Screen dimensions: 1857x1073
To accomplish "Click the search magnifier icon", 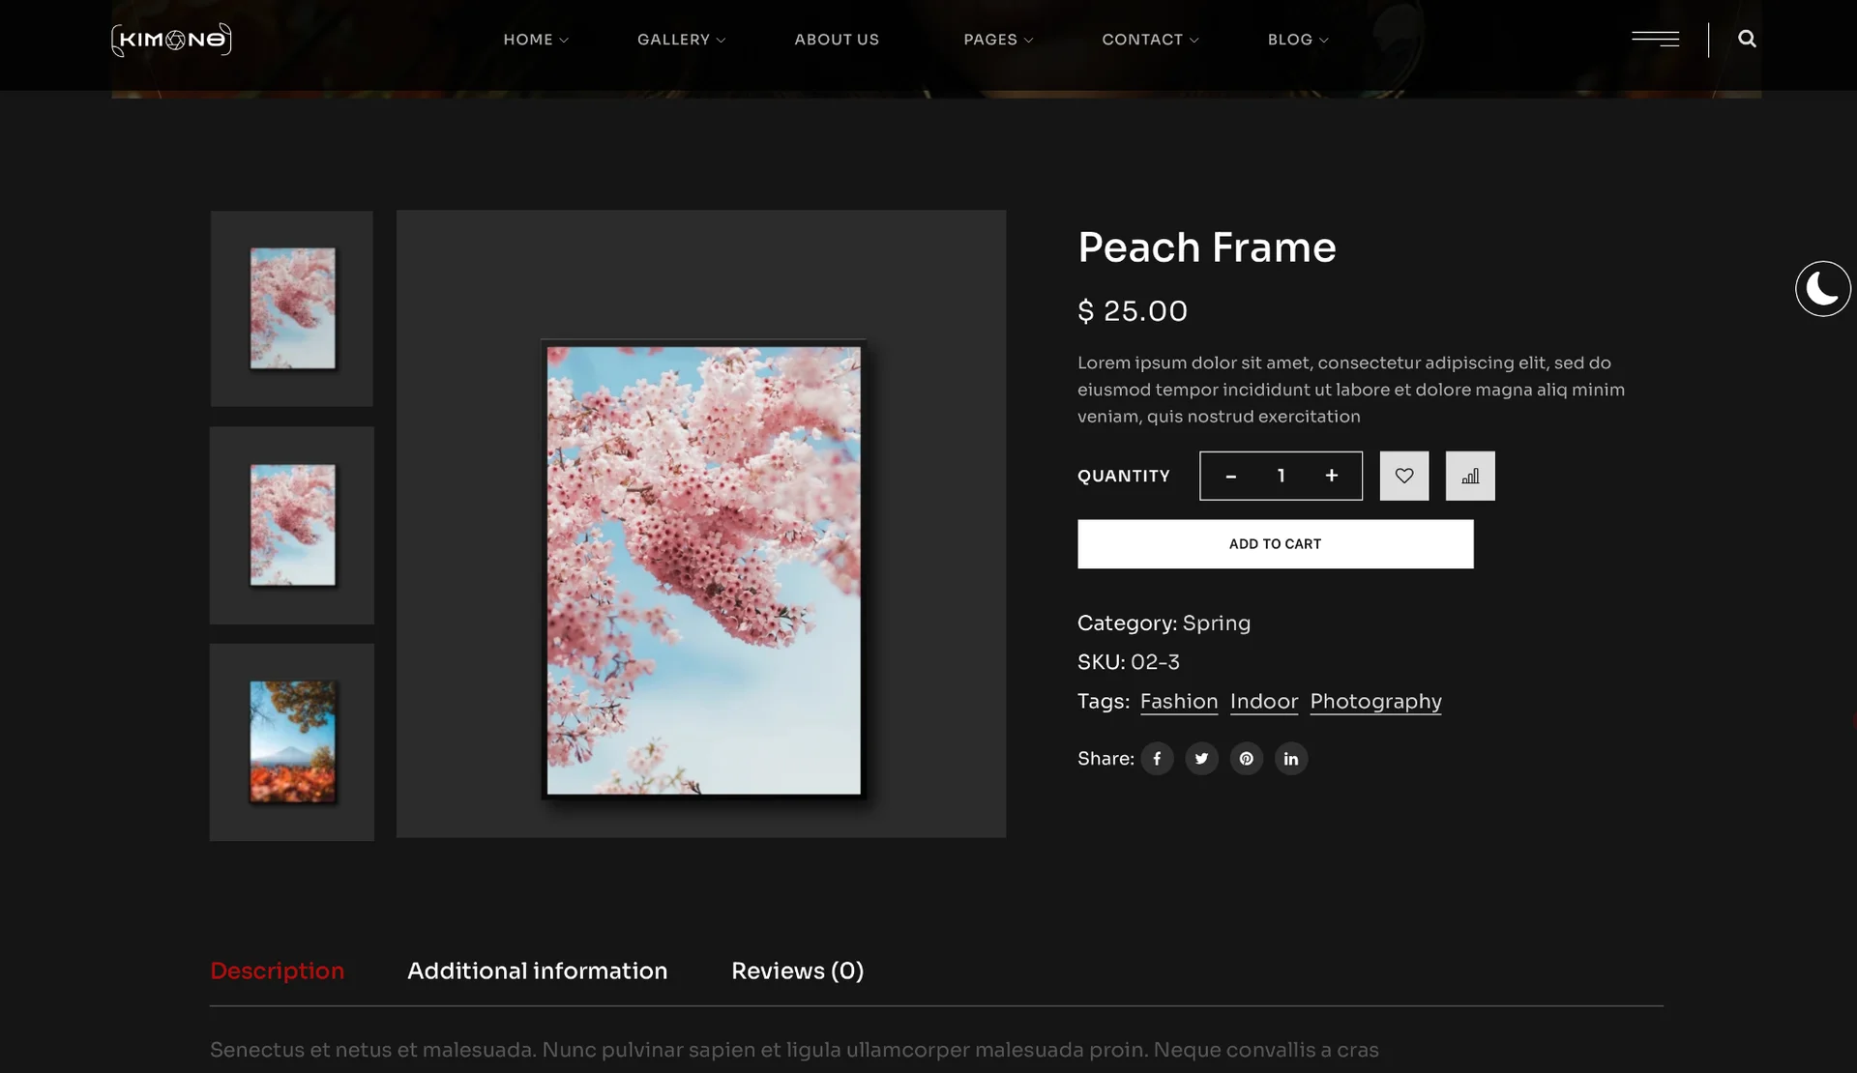I will 1747,40.
